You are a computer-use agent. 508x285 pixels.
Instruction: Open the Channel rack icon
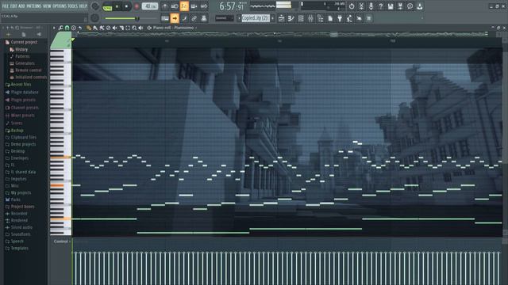tap(301, 18)
